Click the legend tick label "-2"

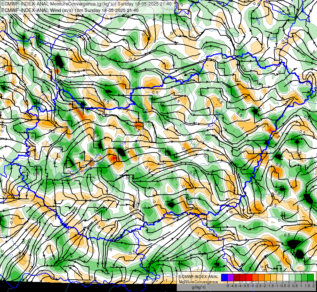pos(265,286)
